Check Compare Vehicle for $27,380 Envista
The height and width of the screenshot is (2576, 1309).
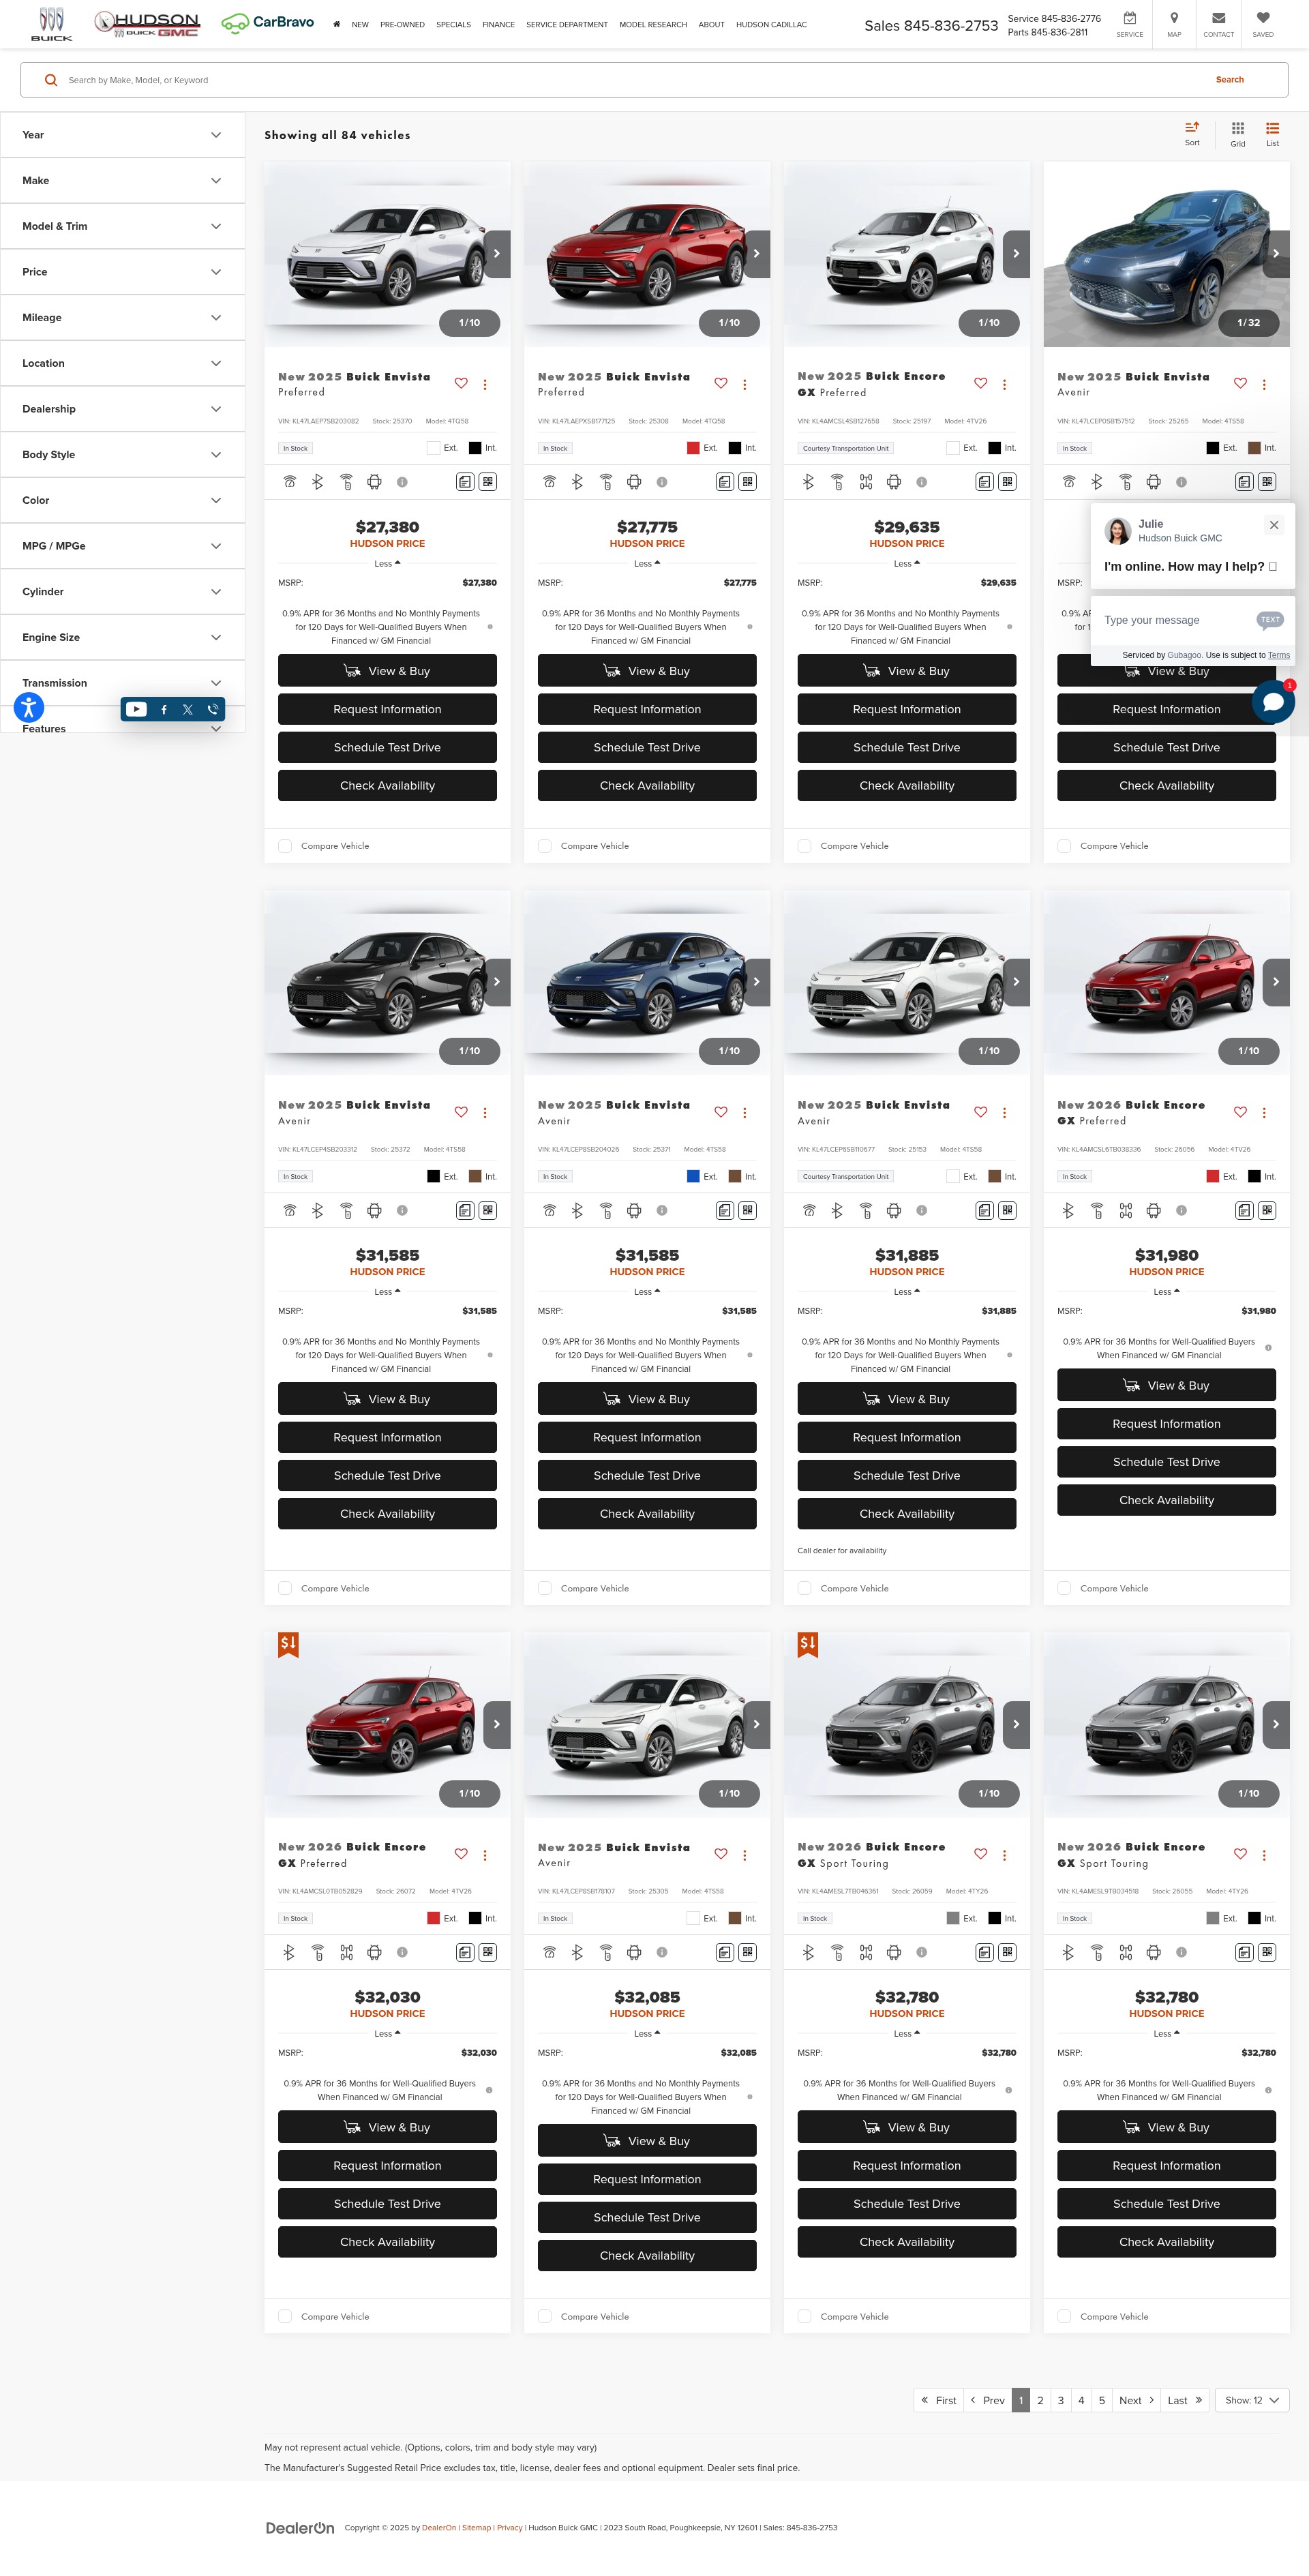pos(285,846)
